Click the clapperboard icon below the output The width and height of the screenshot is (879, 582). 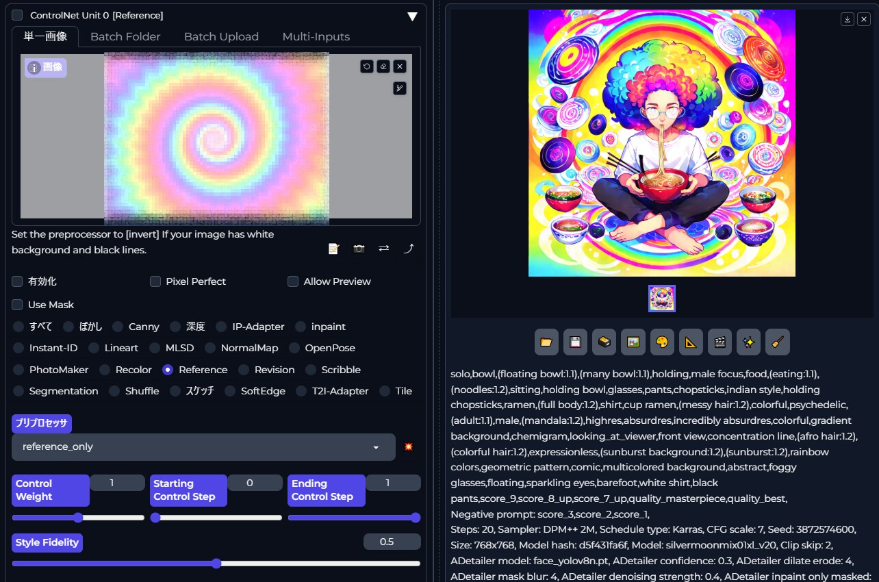[719, 342]
